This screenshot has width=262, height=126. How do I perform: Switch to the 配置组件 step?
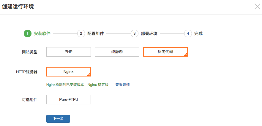96,34
